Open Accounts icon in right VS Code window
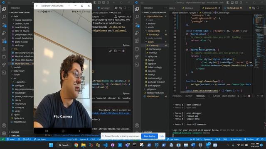Viewport: 266px width, 149px height. (x=137, y=125)
